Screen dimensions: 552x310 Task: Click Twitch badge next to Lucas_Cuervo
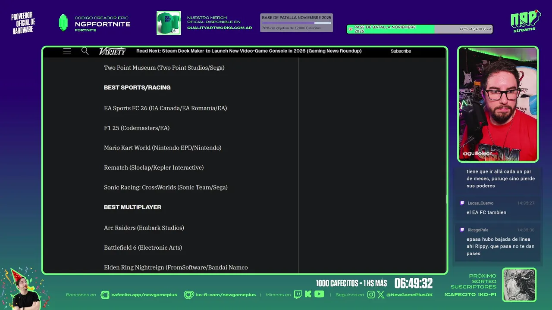point(462,203)
